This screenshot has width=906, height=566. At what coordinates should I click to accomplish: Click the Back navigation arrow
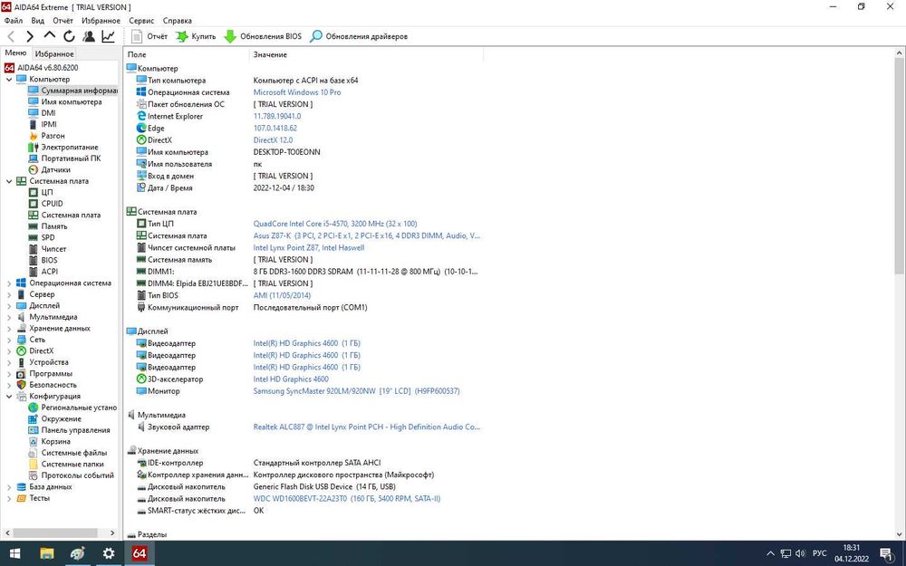tap(11, 36)
